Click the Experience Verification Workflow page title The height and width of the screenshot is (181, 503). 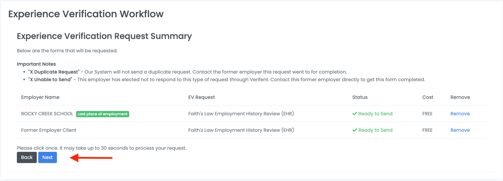[x=86, y=14]
